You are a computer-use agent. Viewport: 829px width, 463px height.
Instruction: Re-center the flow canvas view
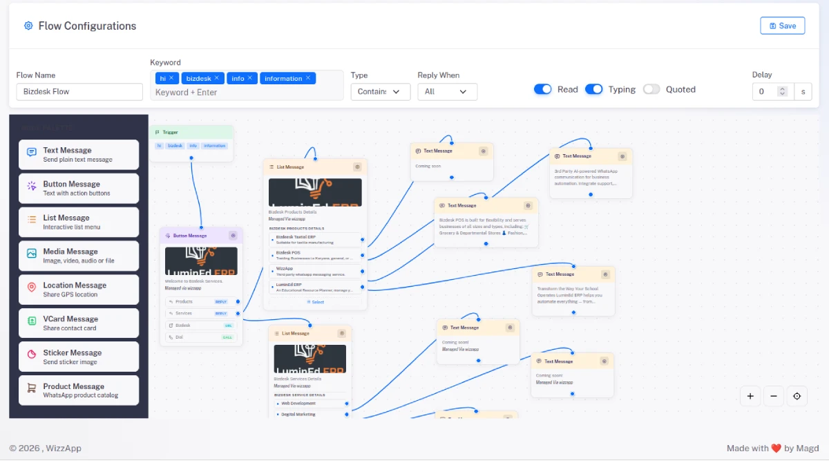click(797, 396)
